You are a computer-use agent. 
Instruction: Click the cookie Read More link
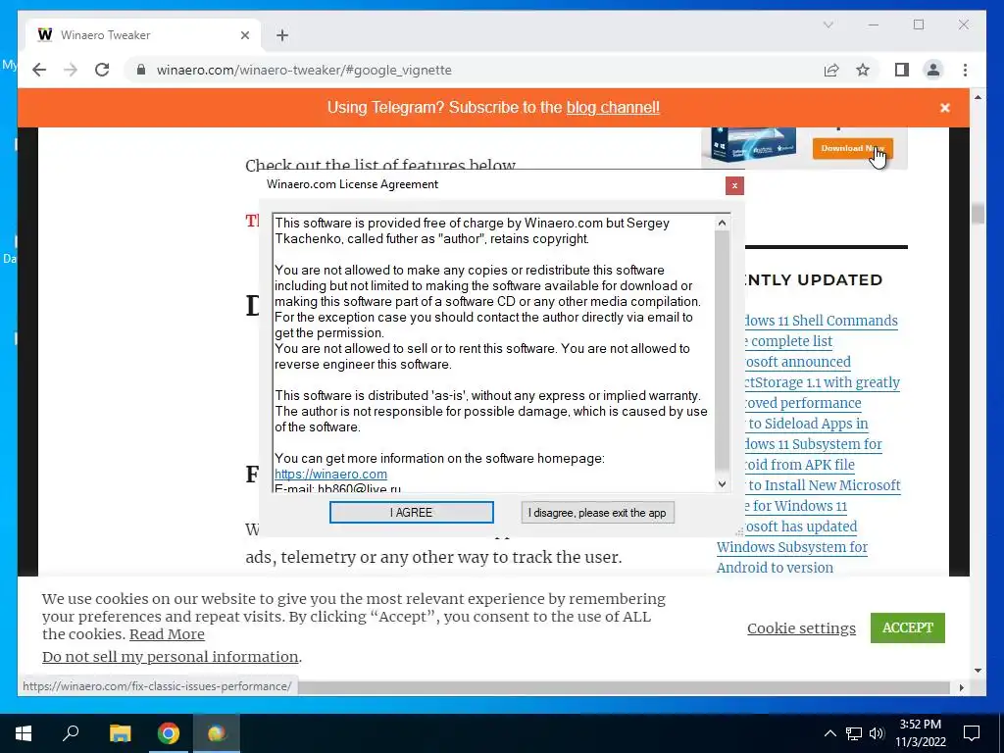click(x=167, y=634)
